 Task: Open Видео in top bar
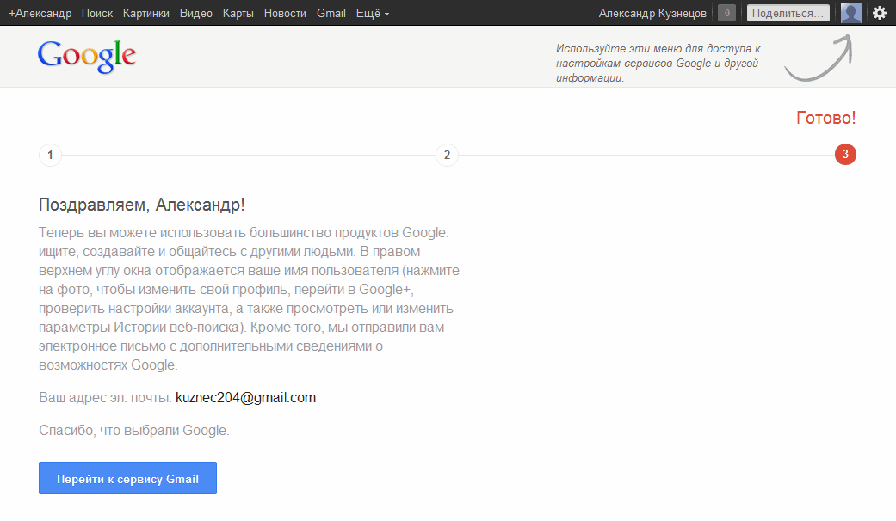point(196,13)
